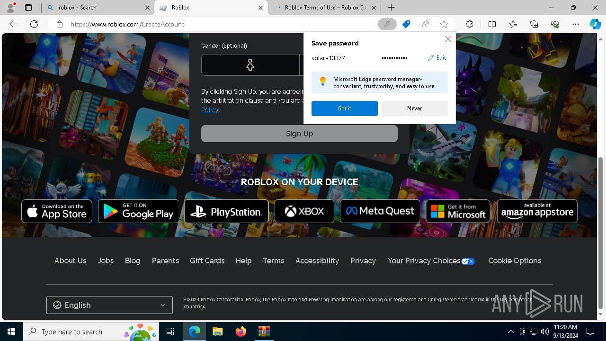
Task: Open the Parents footer link
Action: click(x=165, y=260)
